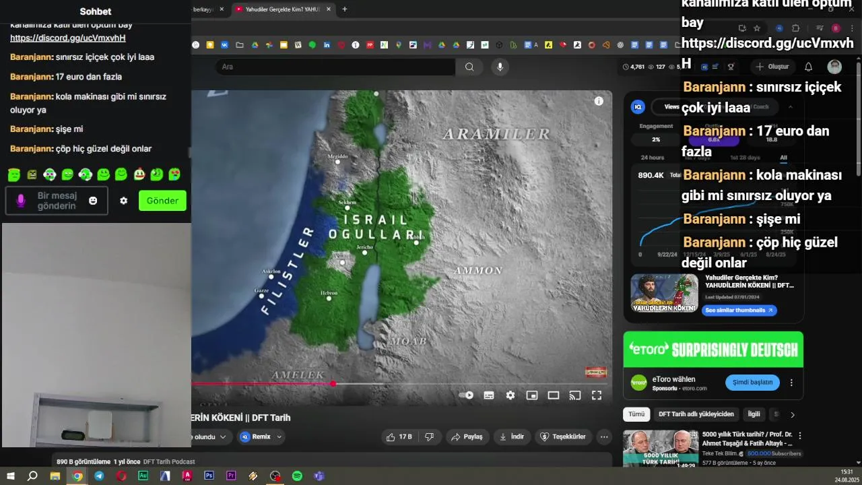Cast video with Play on TV icon
Viewport: 862px width, 485px height.
click(x=575, y=395)
